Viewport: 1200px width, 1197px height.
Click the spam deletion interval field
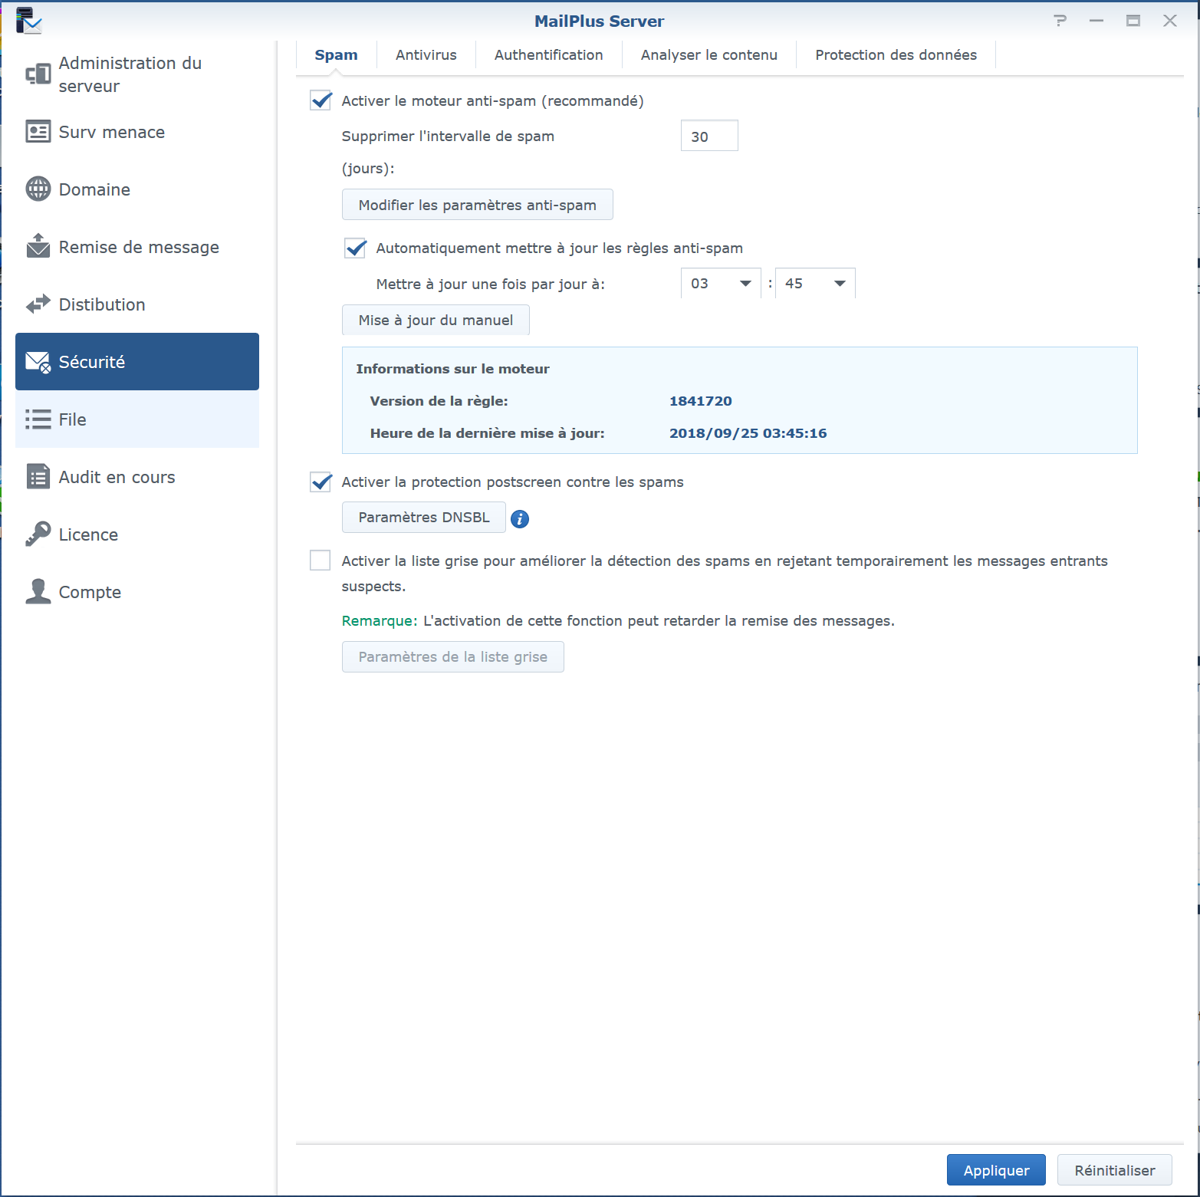coord(708,136)
